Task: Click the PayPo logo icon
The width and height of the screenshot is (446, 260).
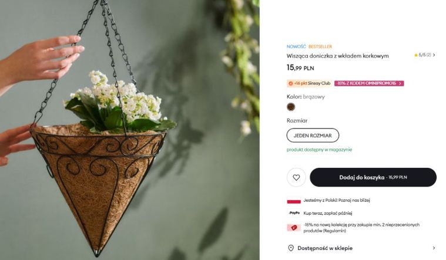Action: [294, 213]
